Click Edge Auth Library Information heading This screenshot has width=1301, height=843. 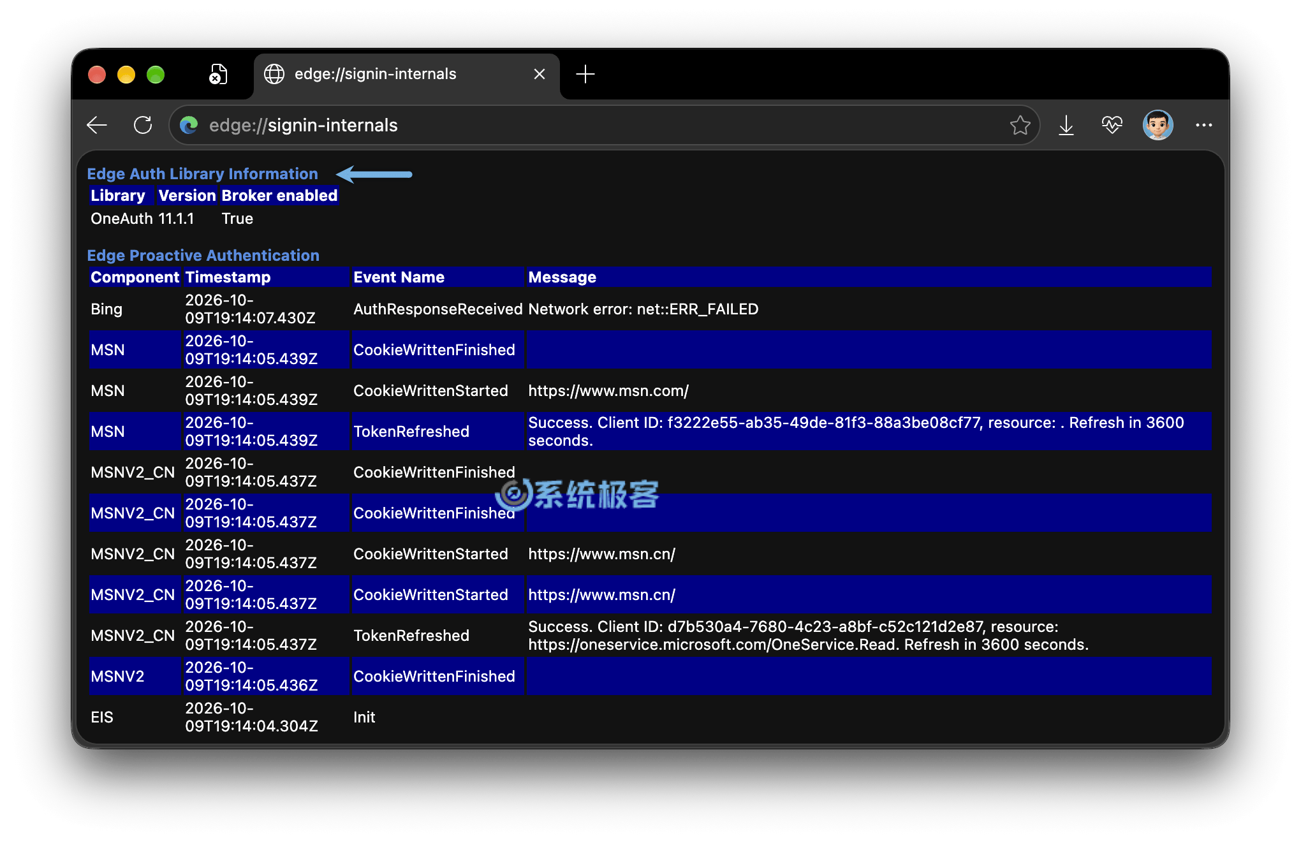pyautogui.click(x=202, y=174)
